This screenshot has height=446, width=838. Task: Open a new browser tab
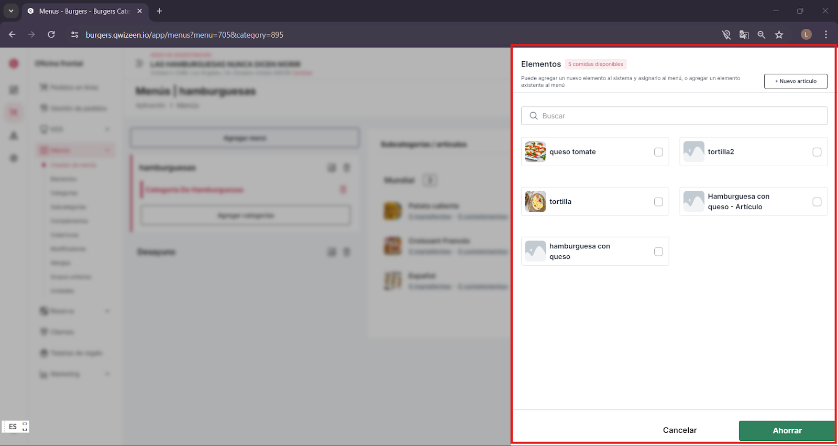coord(160,11)
